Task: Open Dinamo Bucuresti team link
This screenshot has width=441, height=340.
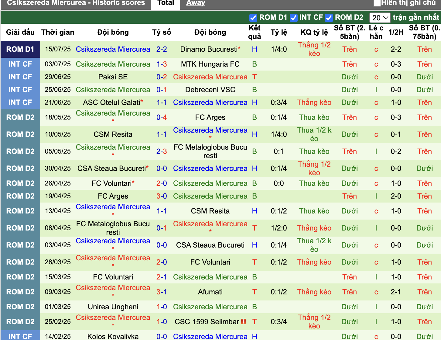Action: [209, 49]
